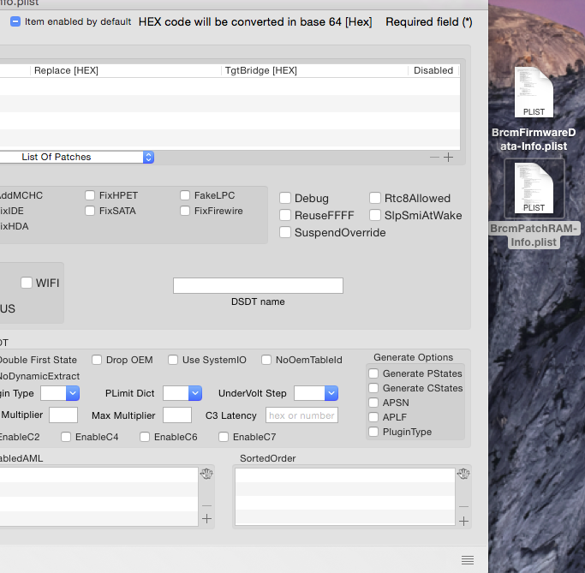Select BrcmPatchRAM-Info.plist desktop file icon
This screenshot has width=585, height=573.
534,188
